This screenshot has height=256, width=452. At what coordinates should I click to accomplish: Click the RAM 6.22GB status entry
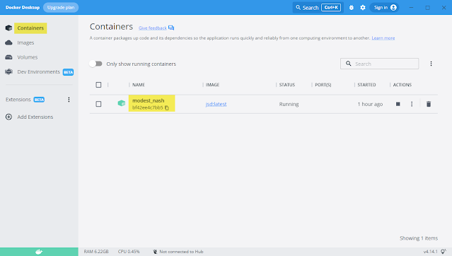(x=96, y=252)
